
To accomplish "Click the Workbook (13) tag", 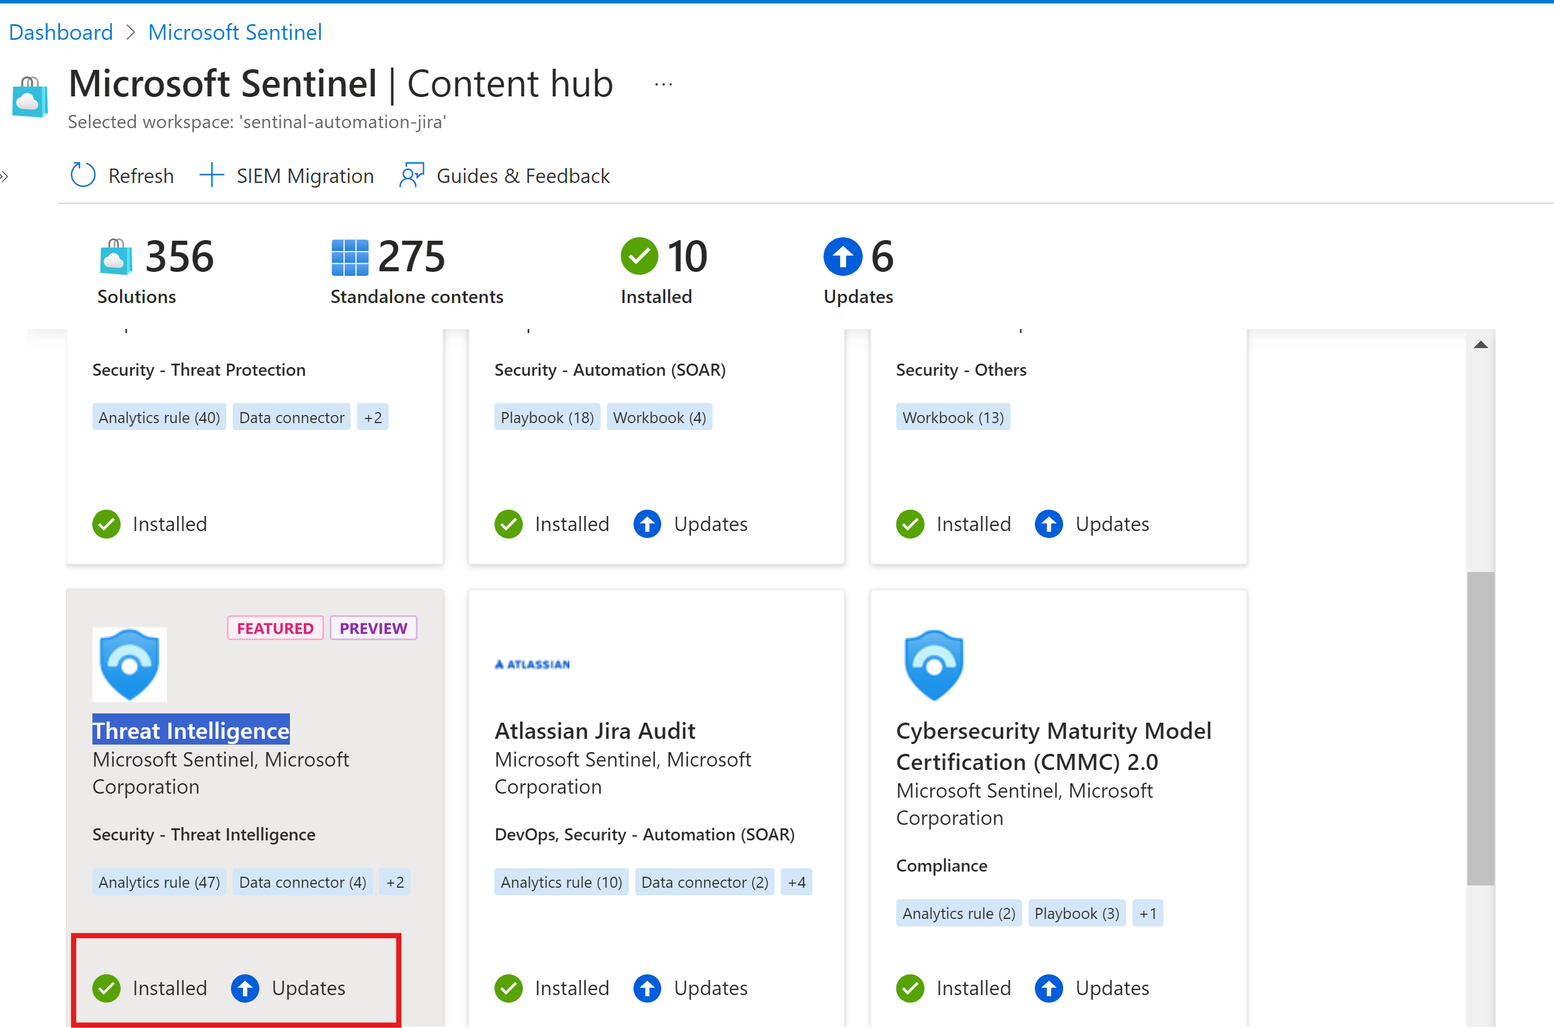I will [x=953, y=417].
